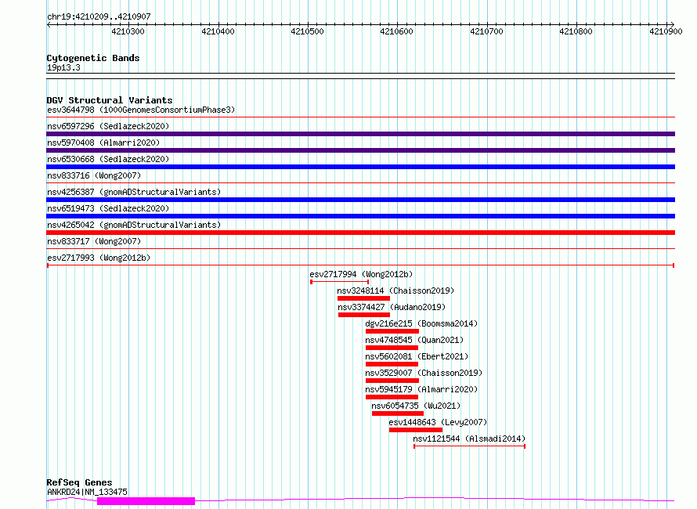The width and height of the screenshot is (697, 509).
Task: Click the RefSeq Genes track title
Action: (x=79, y=483)
